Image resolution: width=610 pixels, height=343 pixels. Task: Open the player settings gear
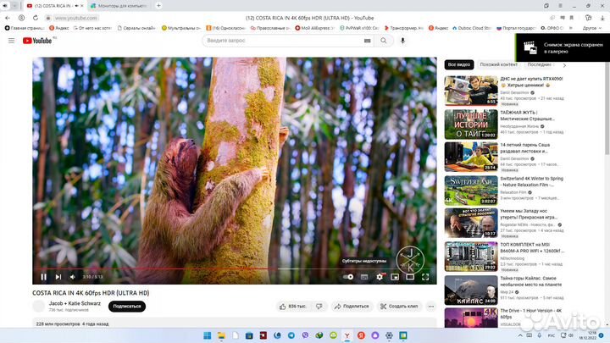click(x=380, y=276)
